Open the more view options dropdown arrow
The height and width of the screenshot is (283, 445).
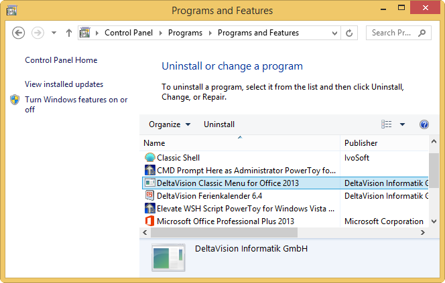[x=402, y=124]
